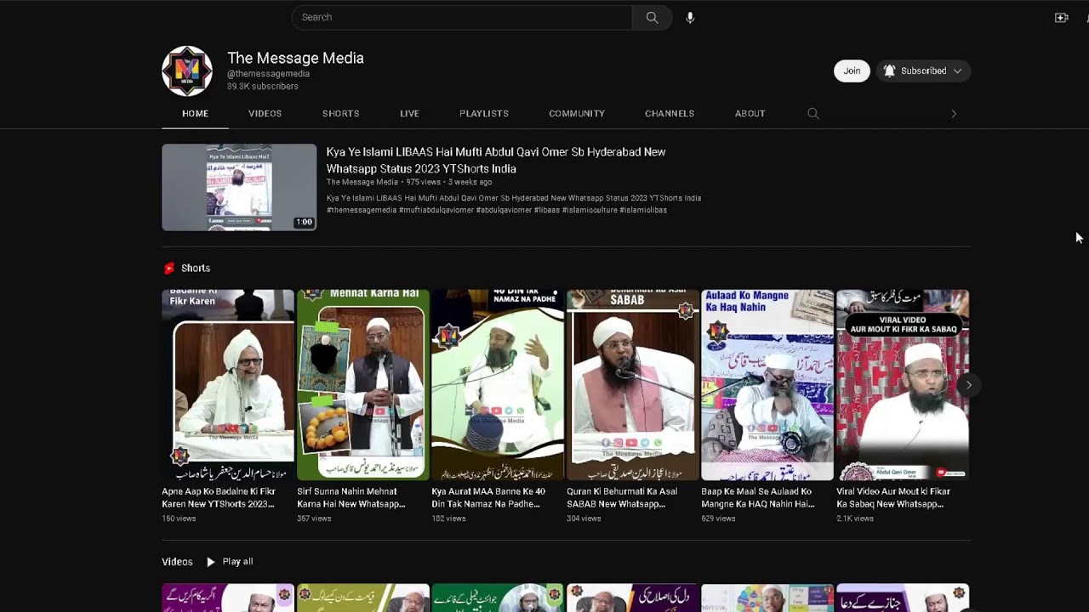The image size is (1089, 612).
Task: Open the 'Mehnat Karna Hai' short thumbnail
Action: coord(363,385)
